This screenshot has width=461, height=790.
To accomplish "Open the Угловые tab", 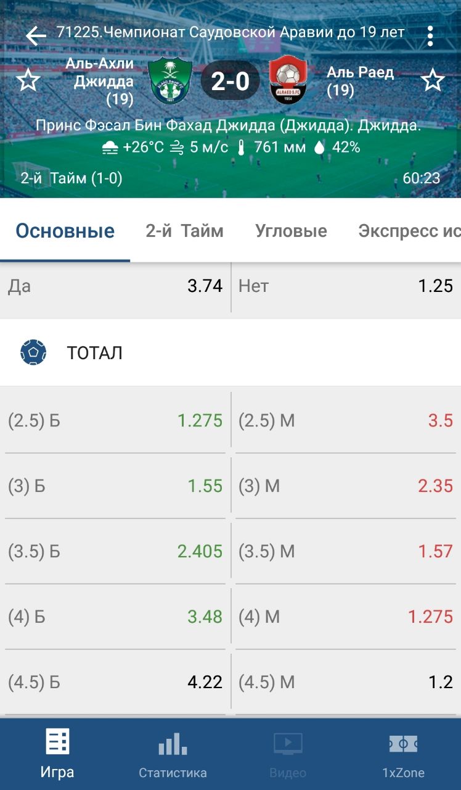I will pos(291,231).
